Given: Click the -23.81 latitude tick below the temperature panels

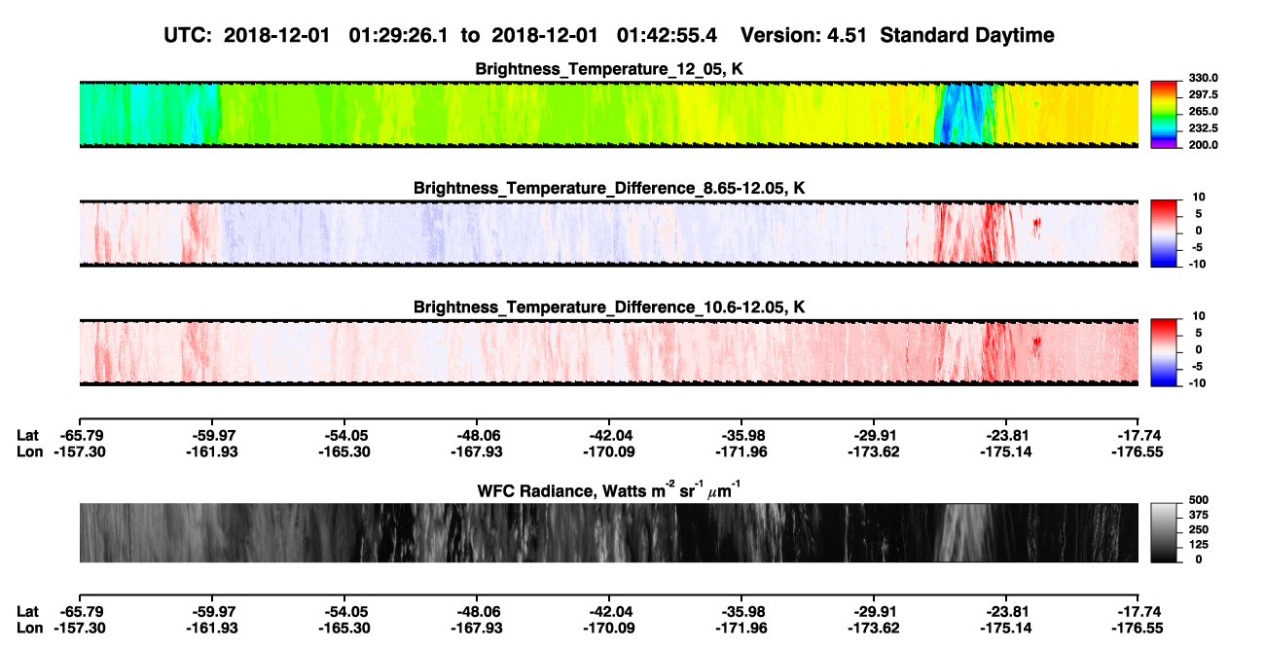Looking at the screenshot, I should pyautogui.click(x=1006, y=435).
